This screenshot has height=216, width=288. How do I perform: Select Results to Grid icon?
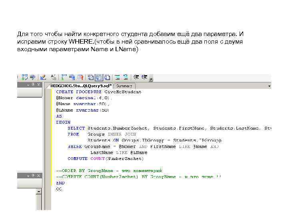99,77
